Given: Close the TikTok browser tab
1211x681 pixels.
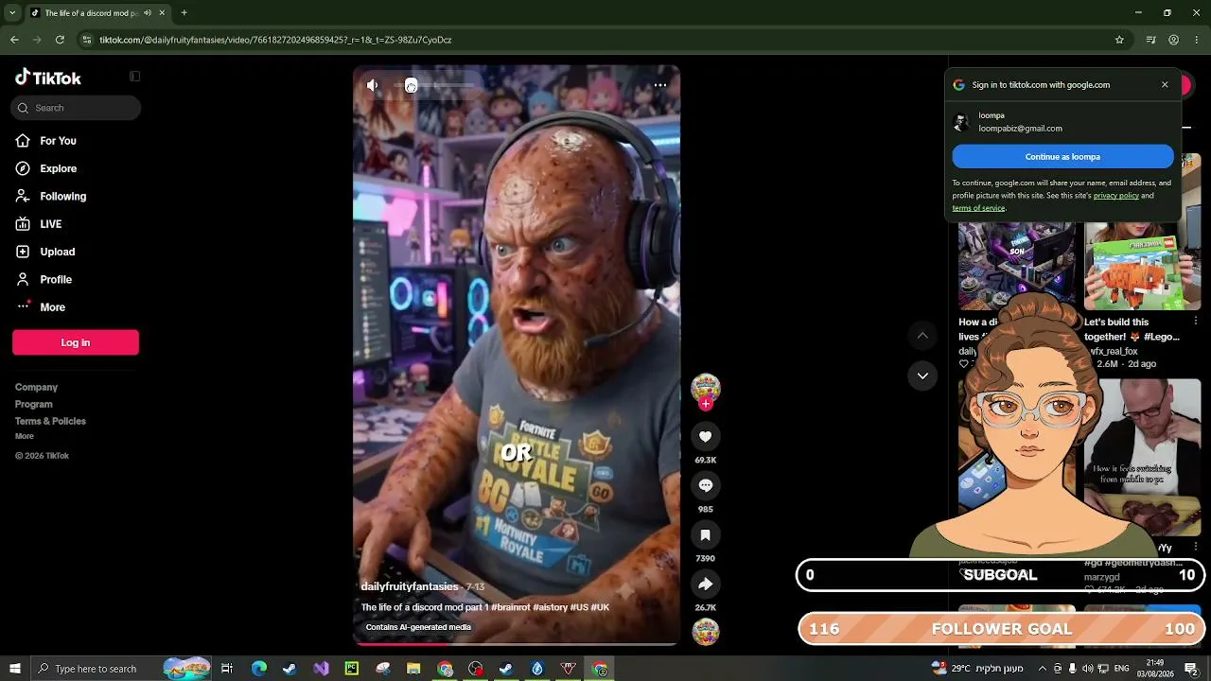Looking at the screenshot, I should (x=162, y=13).
